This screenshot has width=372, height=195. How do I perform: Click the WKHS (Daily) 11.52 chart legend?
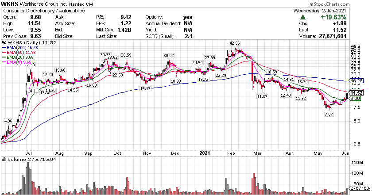tap(29, 42)
